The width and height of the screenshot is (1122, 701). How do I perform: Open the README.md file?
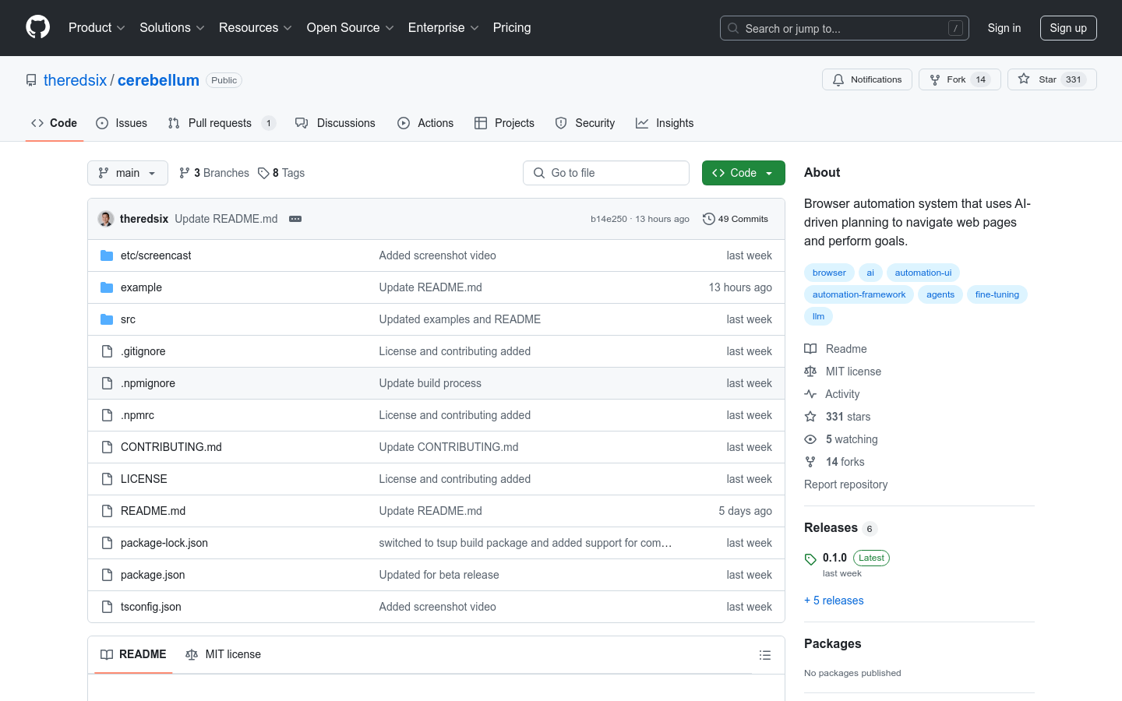point(153,511)
